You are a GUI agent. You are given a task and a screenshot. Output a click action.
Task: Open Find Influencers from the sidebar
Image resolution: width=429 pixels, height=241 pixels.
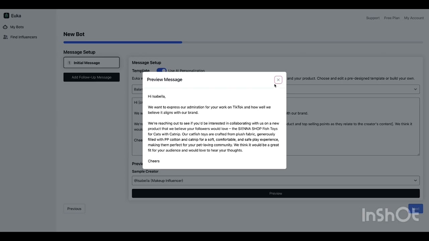(x=23, y=37)
